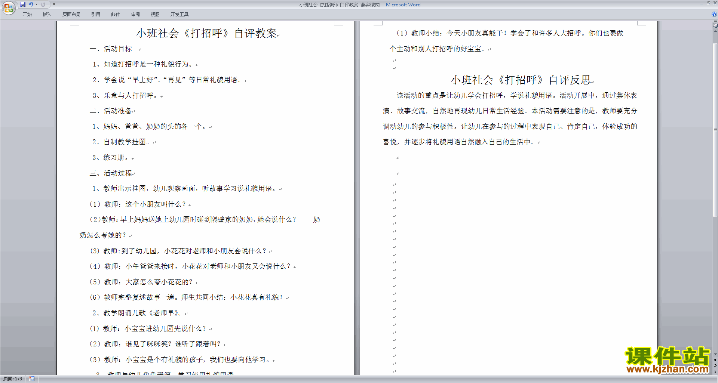Open the 插入 ribbon tab
This screenshot has width=718, height=383.
(x=47, y=15)
